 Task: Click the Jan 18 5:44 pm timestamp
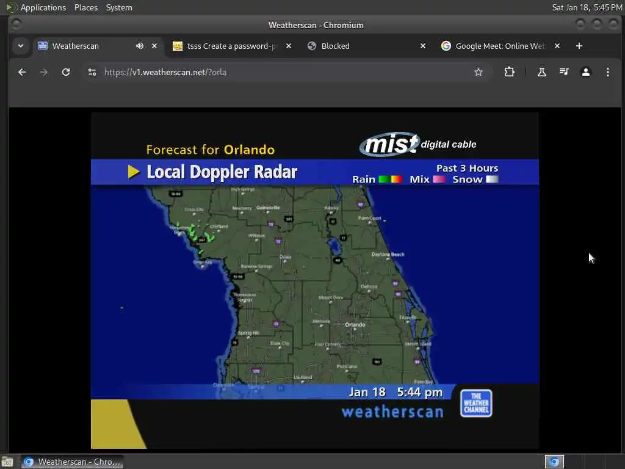pyautogui.click(x=396, y=393)
